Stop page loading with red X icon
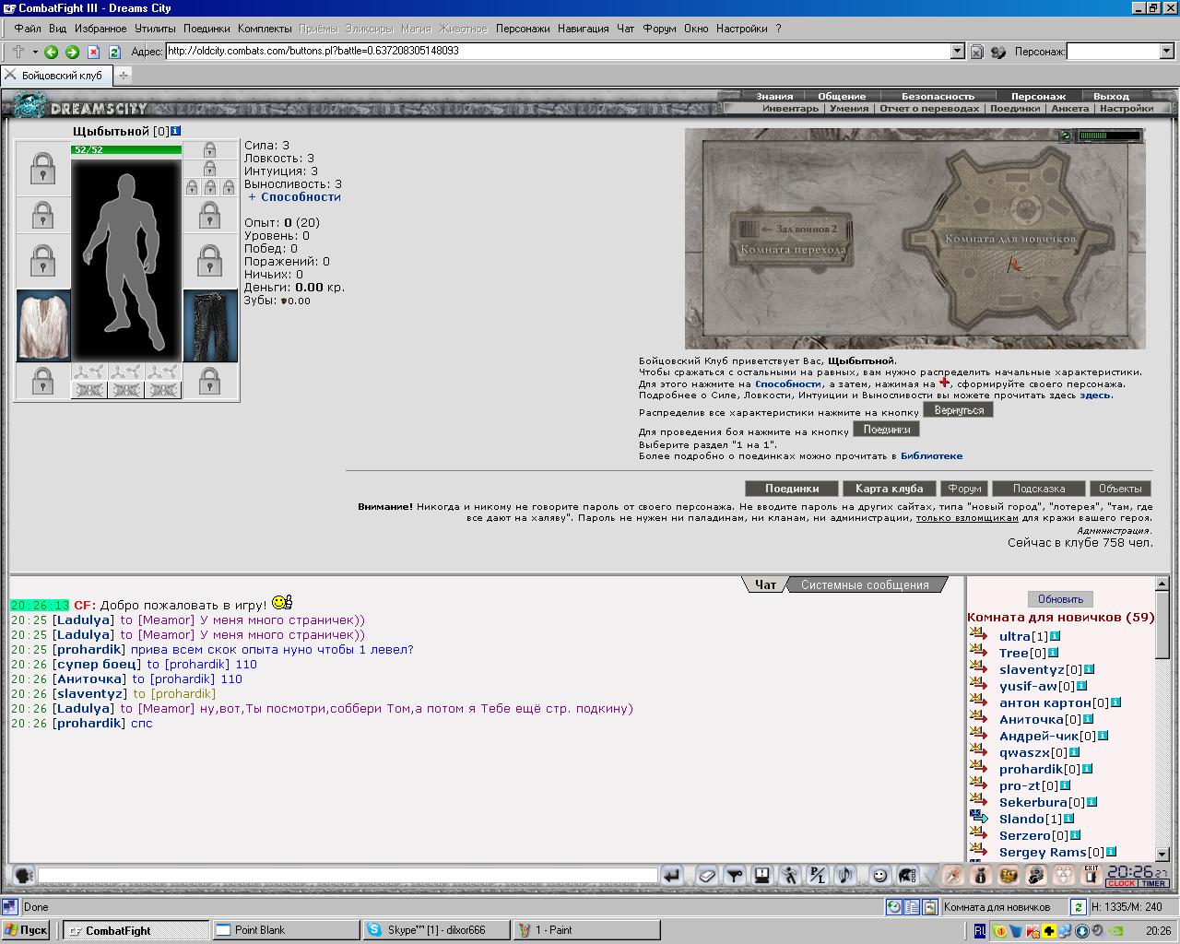 click(93, 52)
